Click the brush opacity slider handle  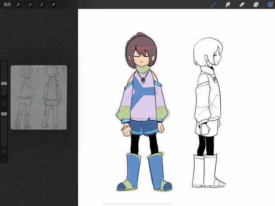click(4, 114)
